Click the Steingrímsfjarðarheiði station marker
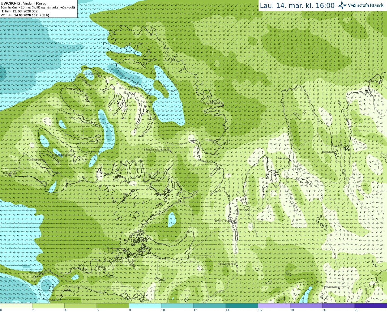The height and width of the screenshot is (312, 387). click(171, 152)
